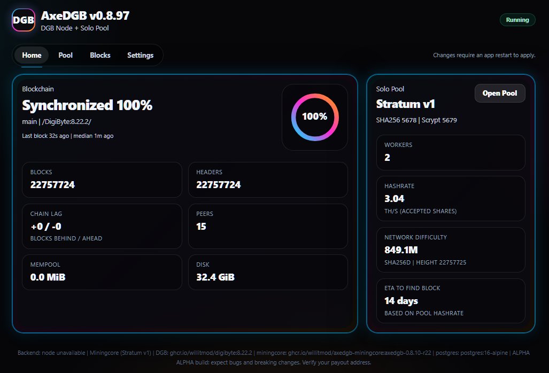
Task: Click the SHA256D | HEIGHT 22757725 caption
Action: coord(425,262)
